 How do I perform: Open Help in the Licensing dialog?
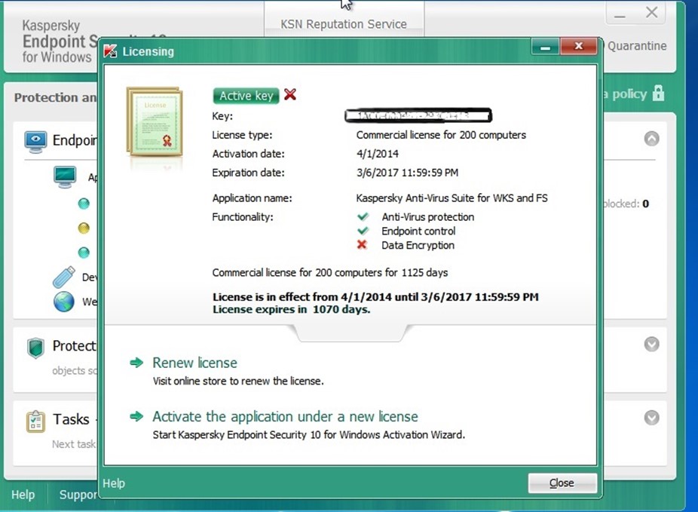tap(114, 483)
